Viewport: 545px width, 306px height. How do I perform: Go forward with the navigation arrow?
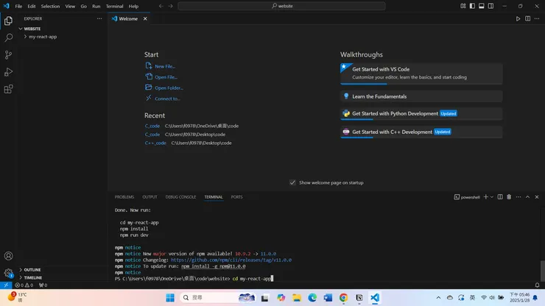pos(170,6)
